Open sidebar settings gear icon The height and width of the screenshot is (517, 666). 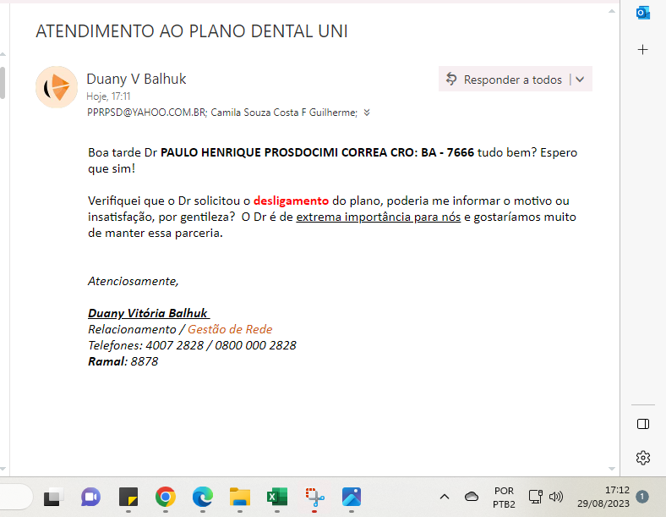click(642, 458)
